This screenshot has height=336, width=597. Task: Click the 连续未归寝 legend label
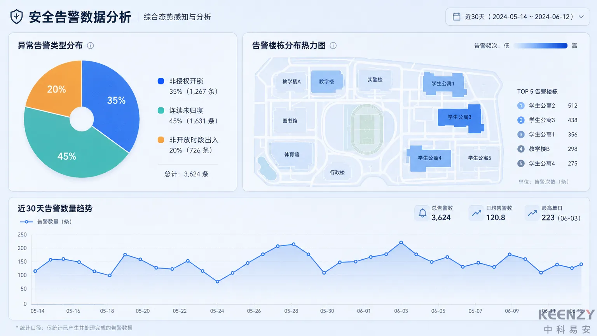pyautogui.click(x=186, y=110)
